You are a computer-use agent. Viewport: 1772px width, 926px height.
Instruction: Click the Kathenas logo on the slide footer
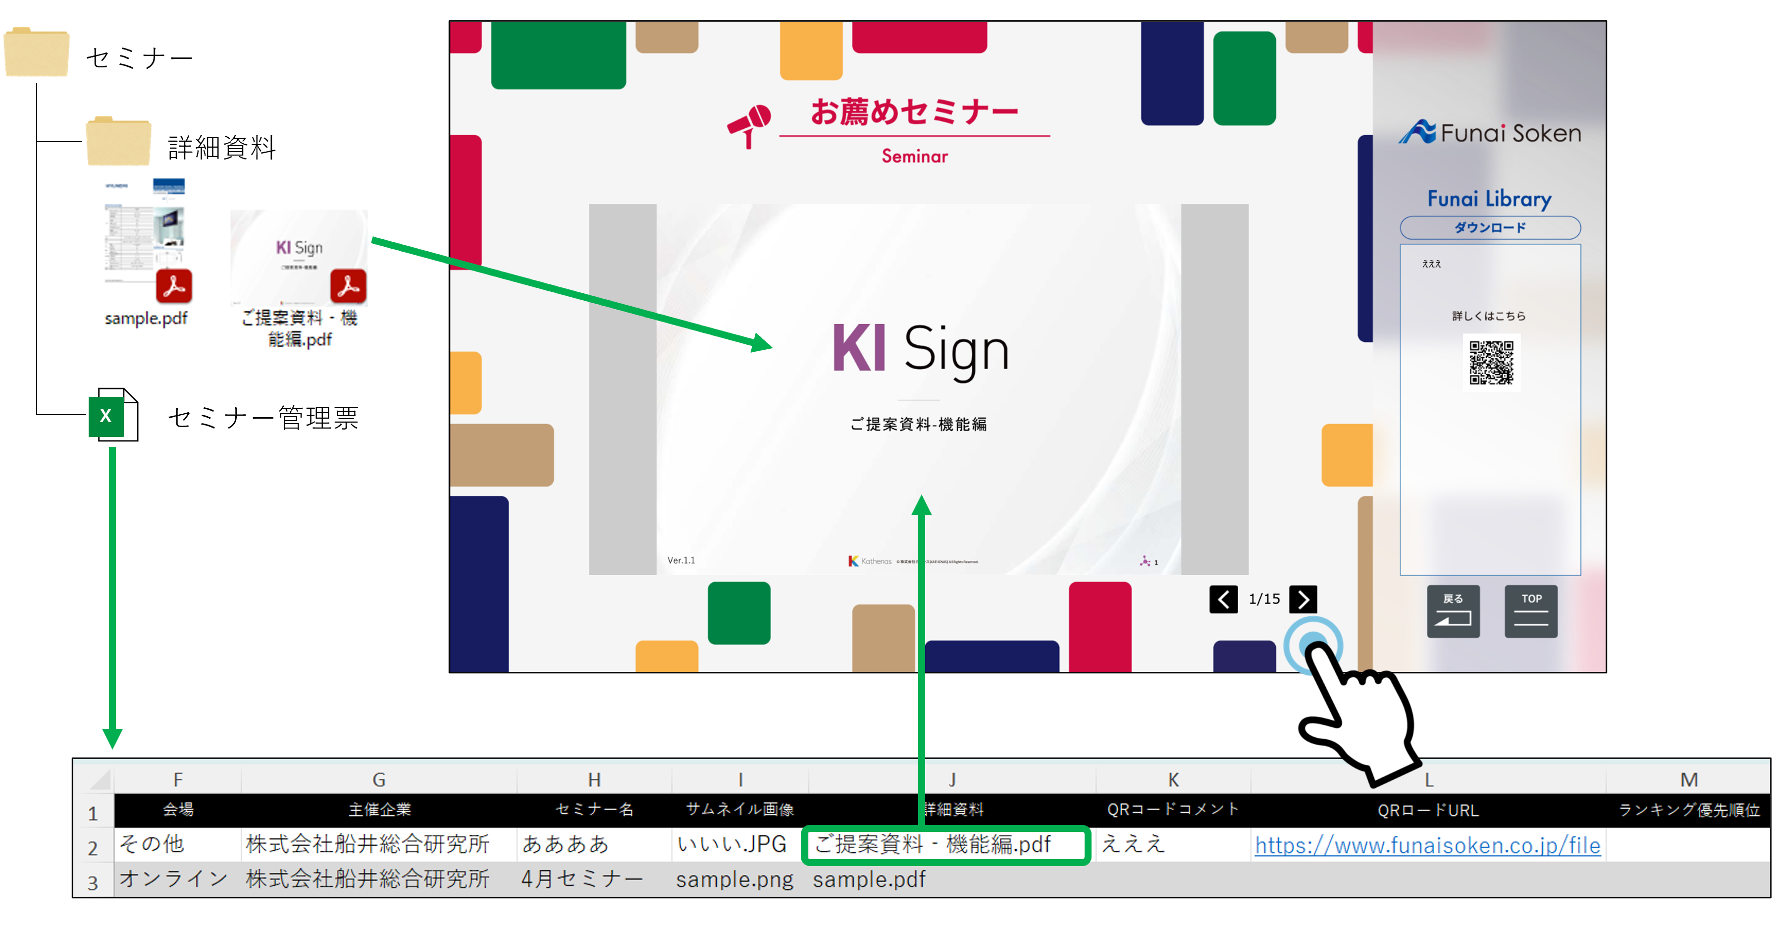(870, 561)
